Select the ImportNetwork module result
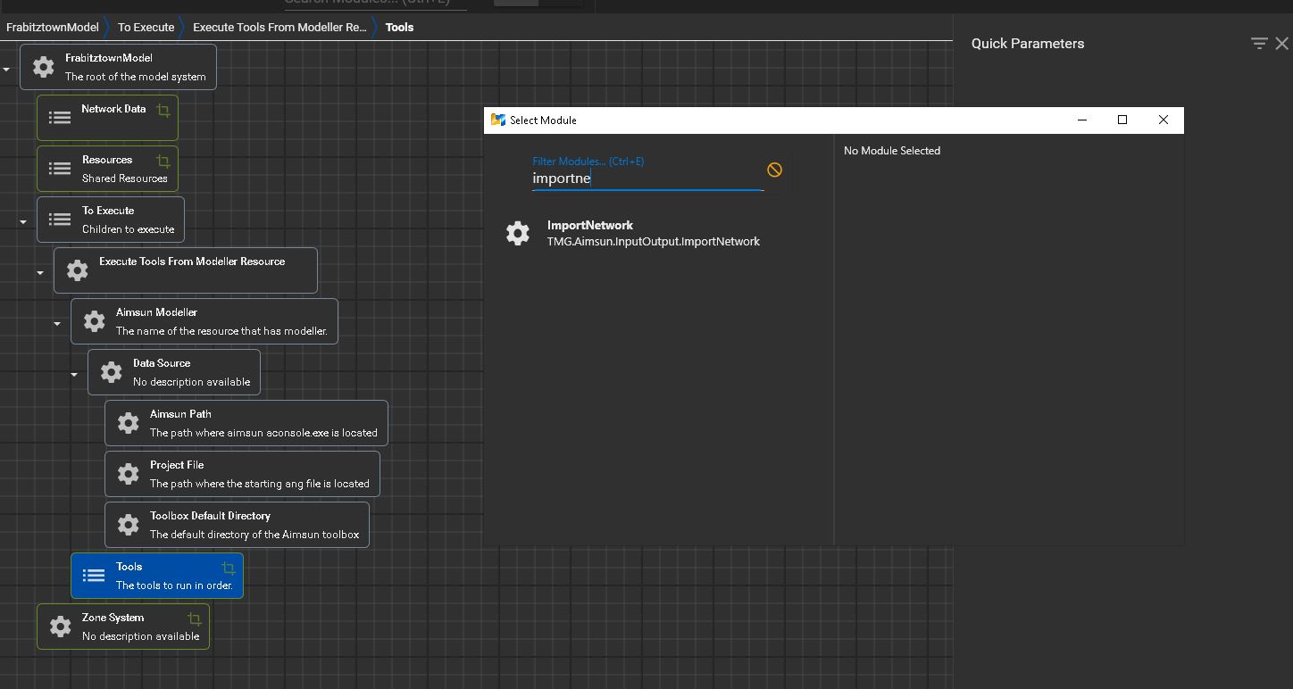This screenshot has height=689, width=1293. click(x=653, y=233)
